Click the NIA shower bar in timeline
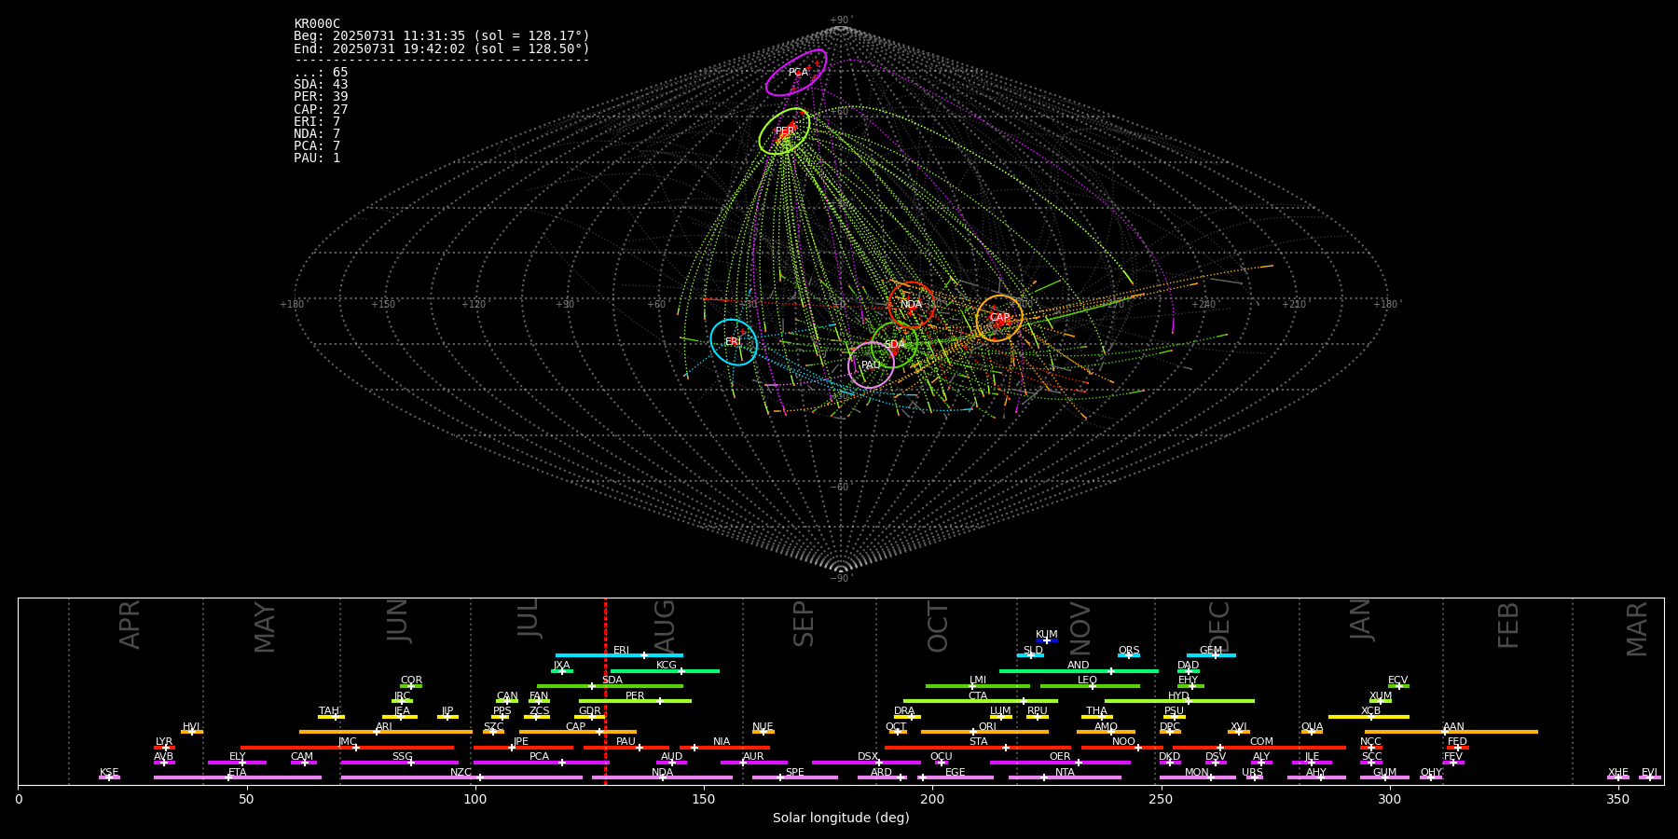This screenshot has height=839, width=1678. point(724,748)
